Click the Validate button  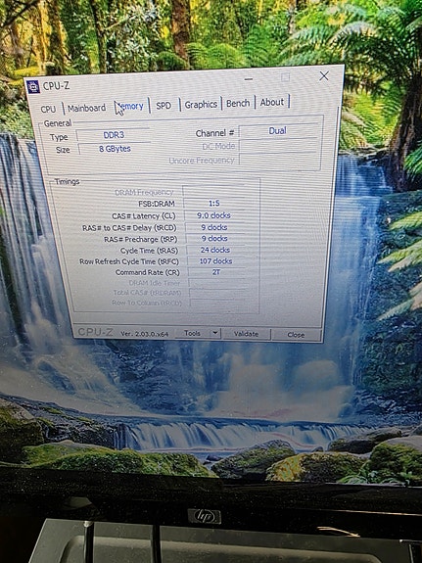point(246,334)
